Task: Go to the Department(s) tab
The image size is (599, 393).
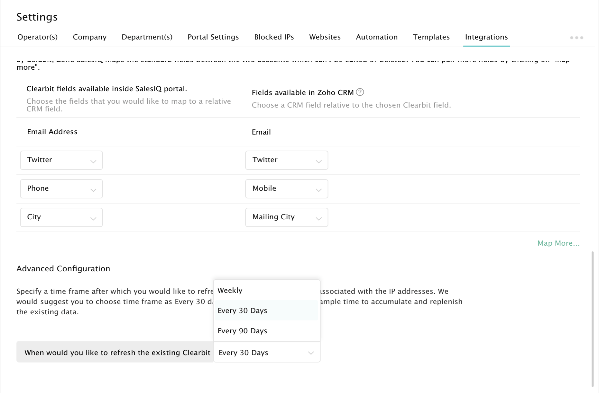Action: point(147,37)
